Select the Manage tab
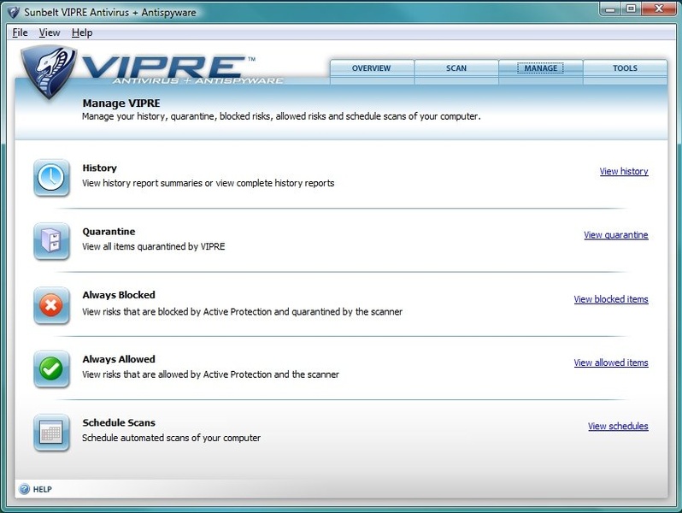This screenshot has height=513, width=682. 540,68
